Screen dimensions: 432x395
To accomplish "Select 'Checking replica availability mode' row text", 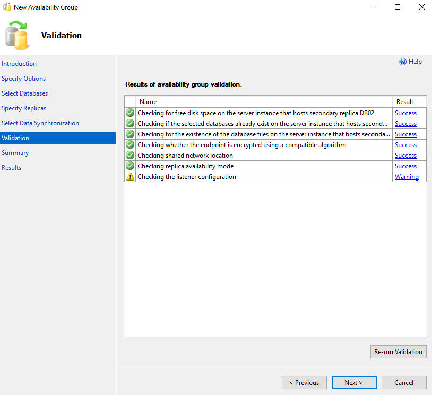I will [185, 166].
